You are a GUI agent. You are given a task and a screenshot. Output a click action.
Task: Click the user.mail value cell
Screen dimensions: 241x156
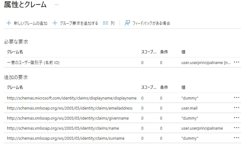pos(189,108)
